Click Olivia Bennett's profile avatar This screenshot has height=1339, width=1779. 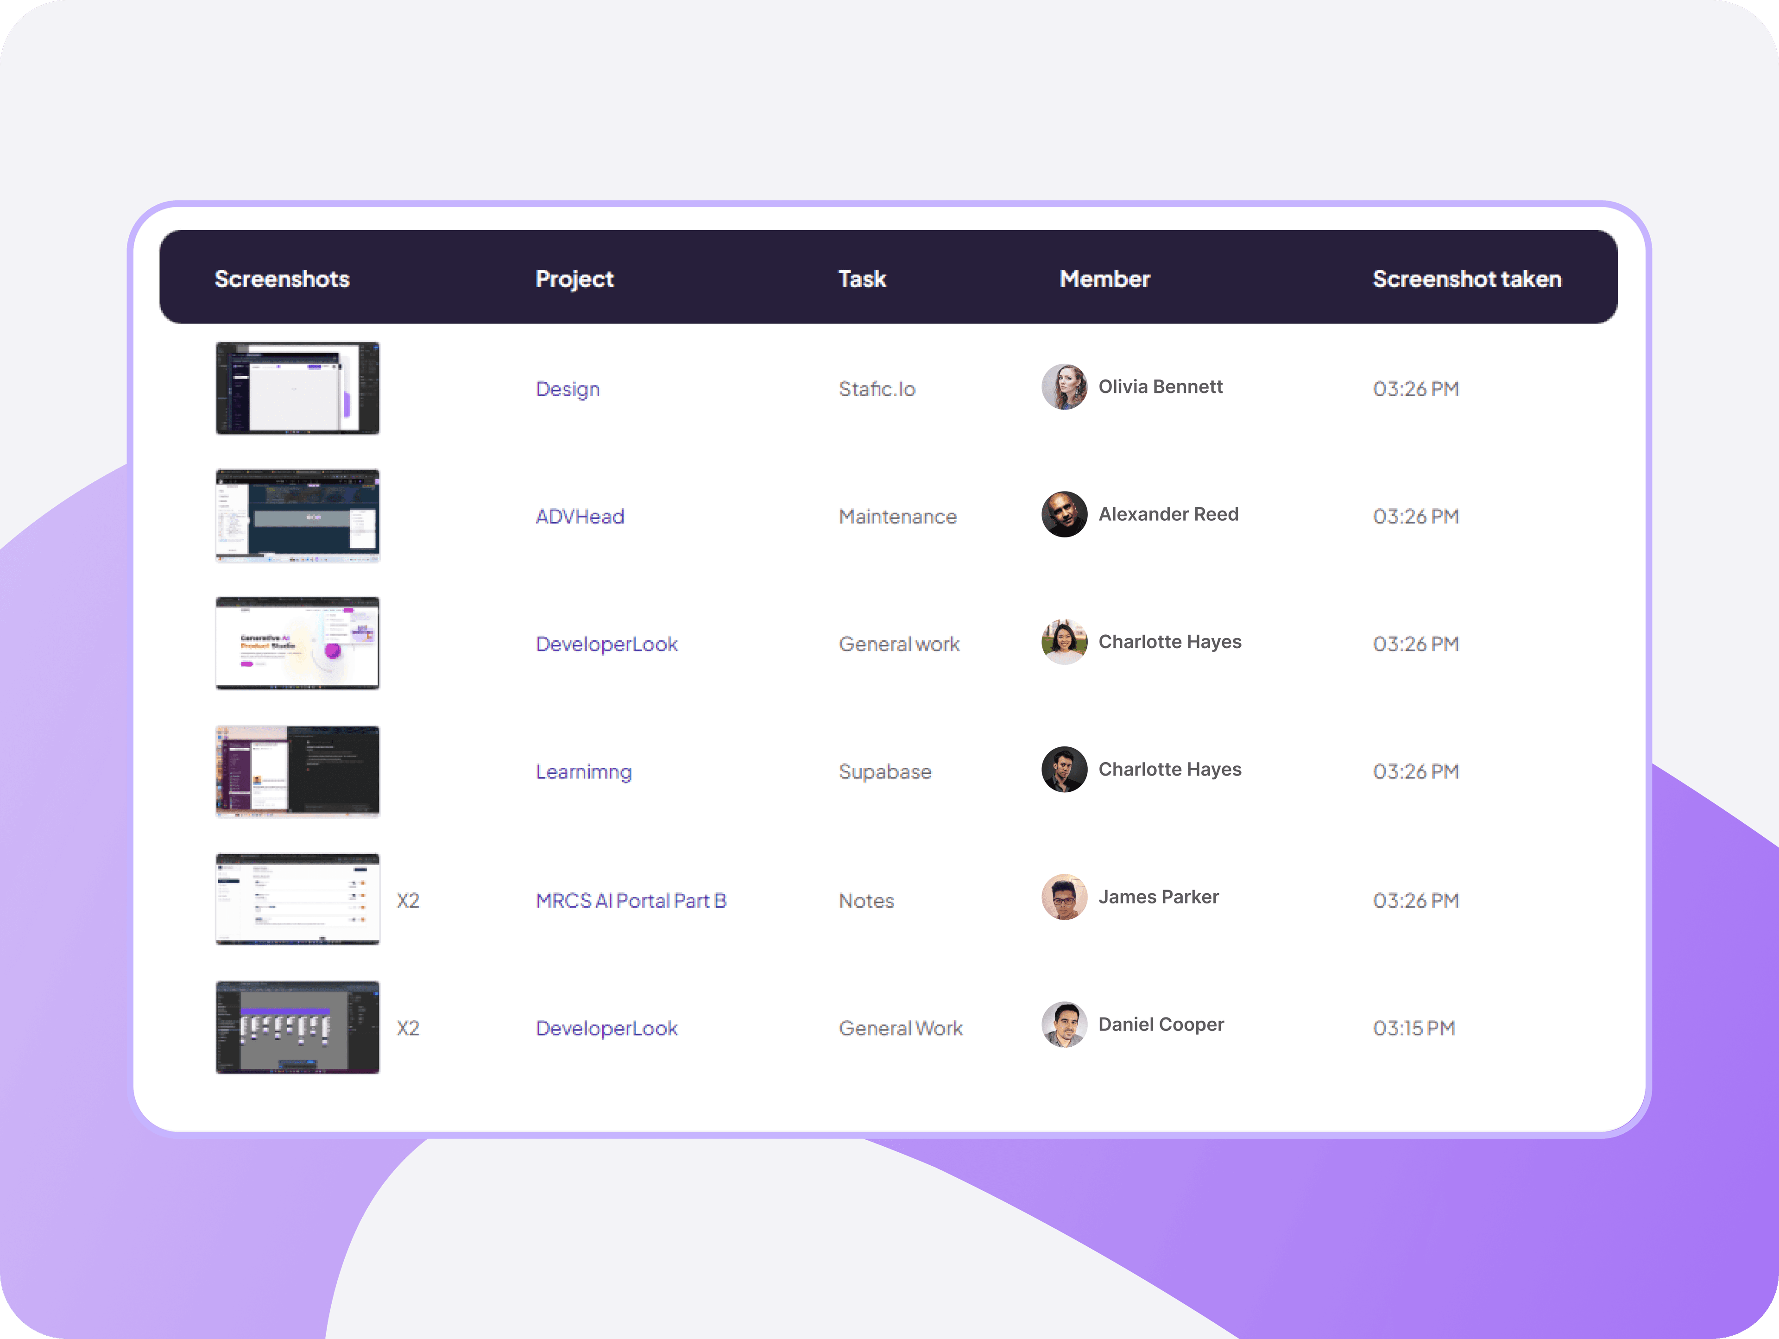[1063, 387]
